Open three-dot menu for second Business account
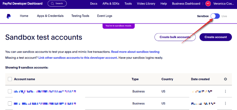237x110 pixels. [x=225, y=103]
